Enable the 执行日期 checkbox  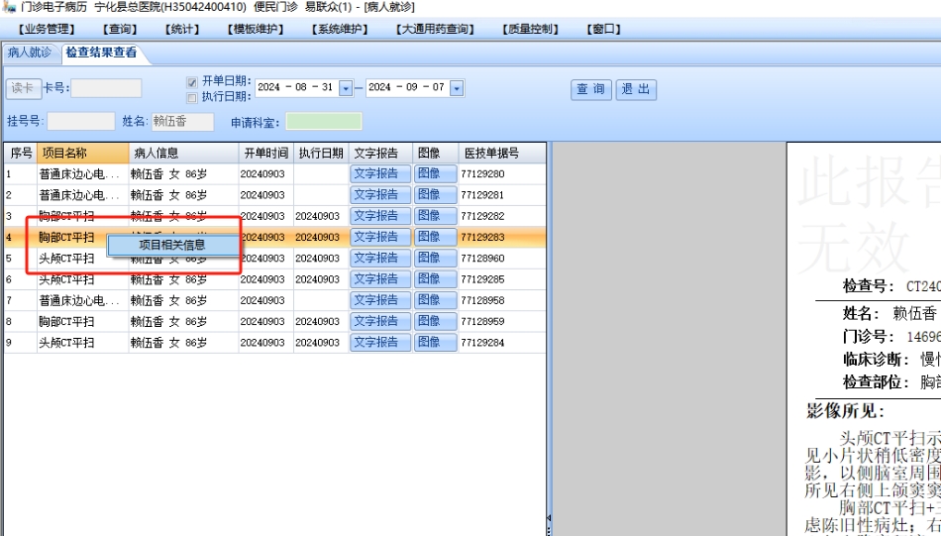point(192,97)
